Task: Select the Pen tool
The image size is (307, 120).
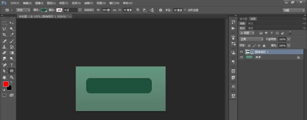Action: tap(4, 65)
